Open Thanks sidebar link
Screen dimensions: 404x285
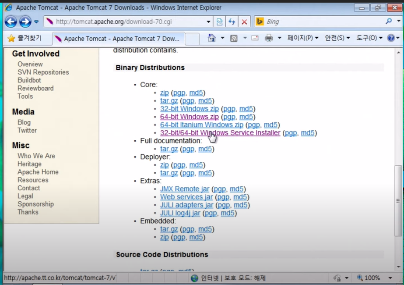coord(28,212)
